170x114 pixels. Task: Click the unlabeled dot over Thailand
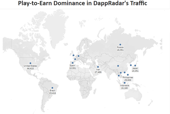(x=119, y=76)
